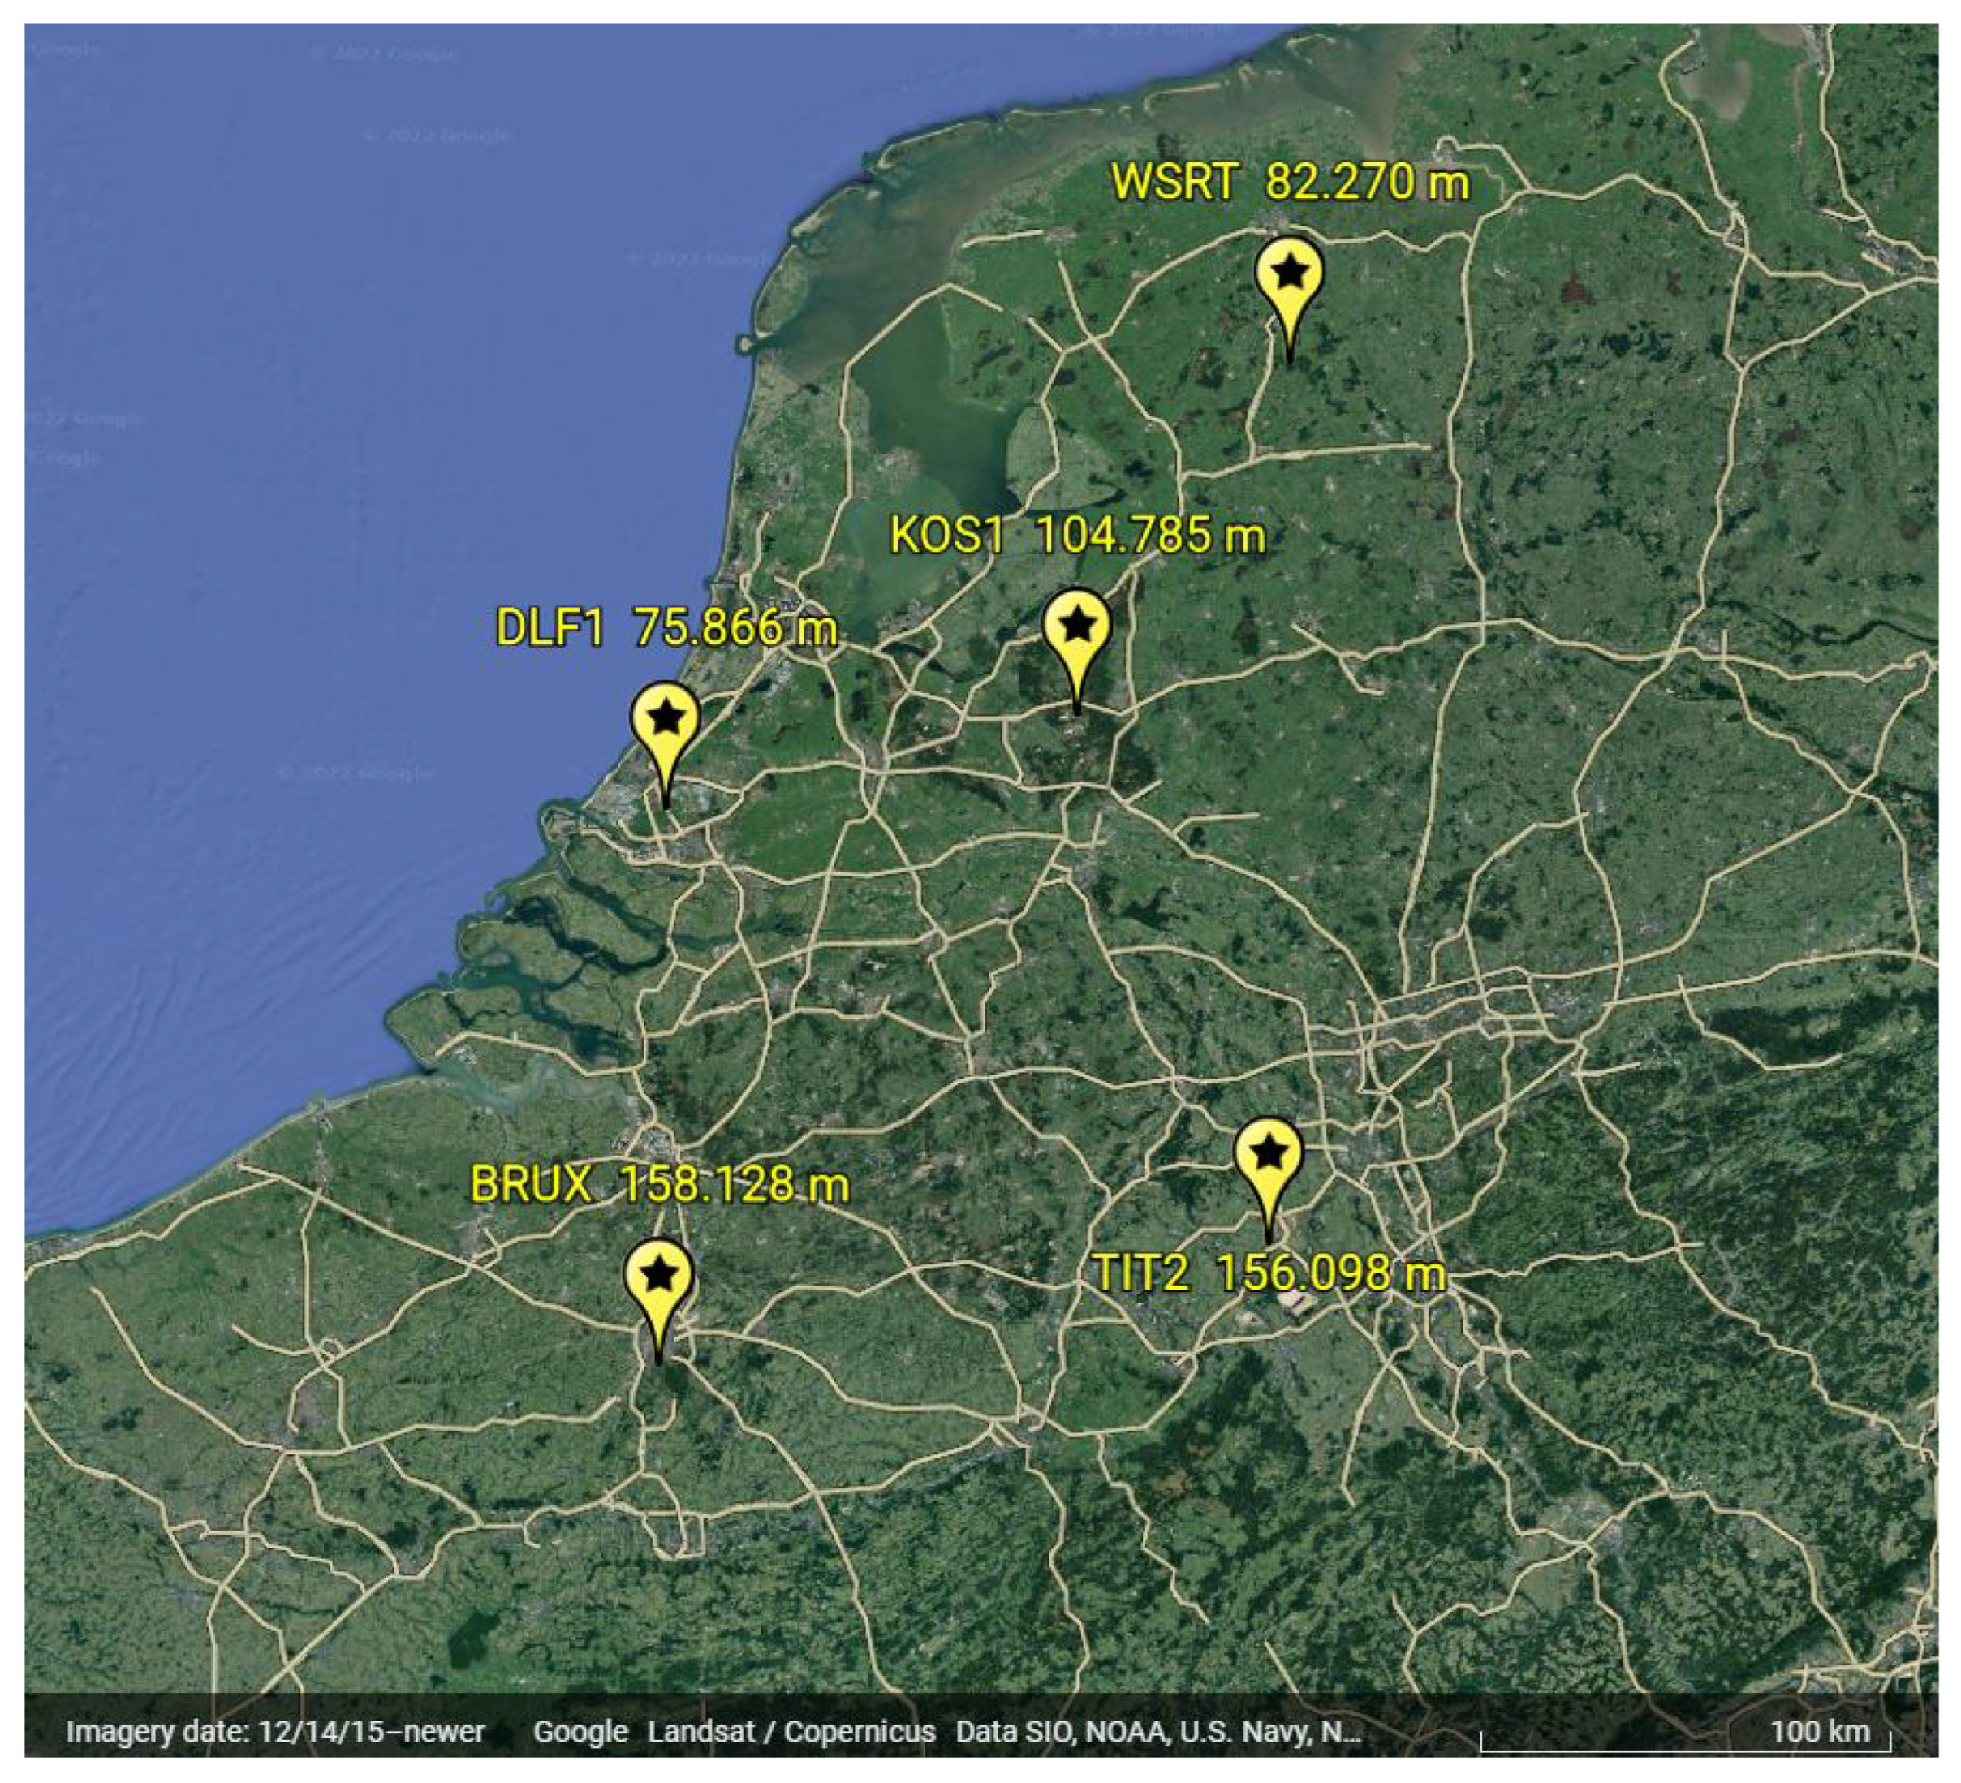The image size is (1961, 1783).
Task: Click the Imagery date text in status bar
Action: [275, 1731]
